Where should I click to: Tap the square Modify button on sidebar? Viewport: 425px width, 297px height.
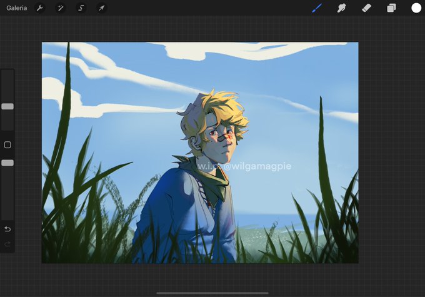coord(7,145)
